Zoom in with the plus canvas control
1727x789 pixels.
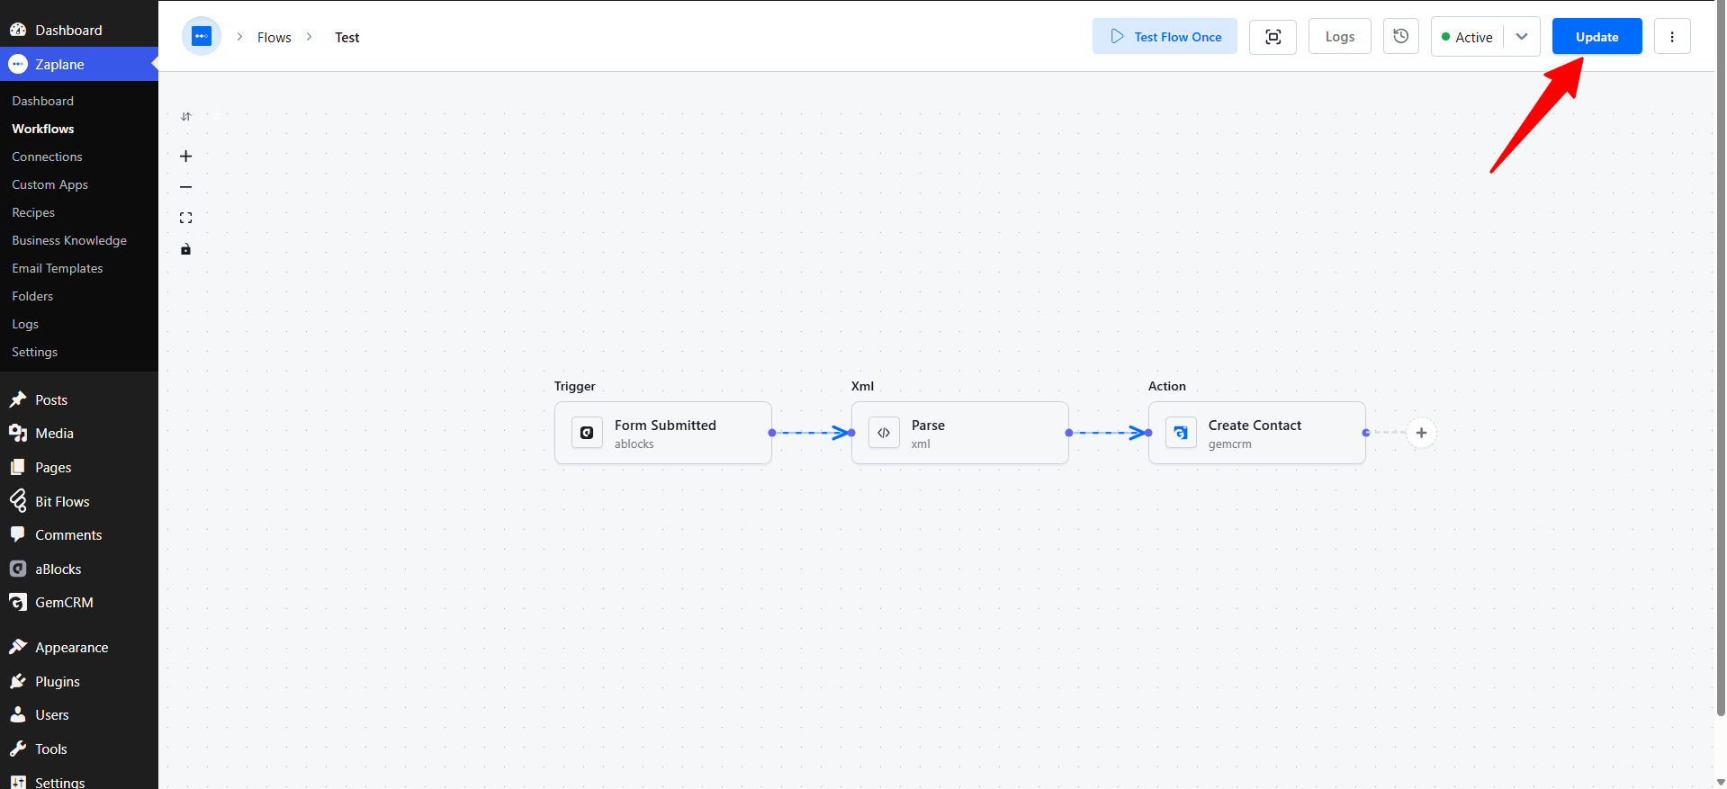tap(186, 157)
